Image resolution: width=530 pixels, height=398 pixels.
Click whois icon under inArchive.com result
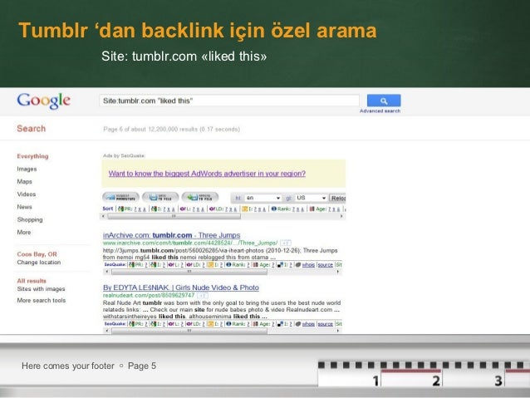(x=298, y=265)
